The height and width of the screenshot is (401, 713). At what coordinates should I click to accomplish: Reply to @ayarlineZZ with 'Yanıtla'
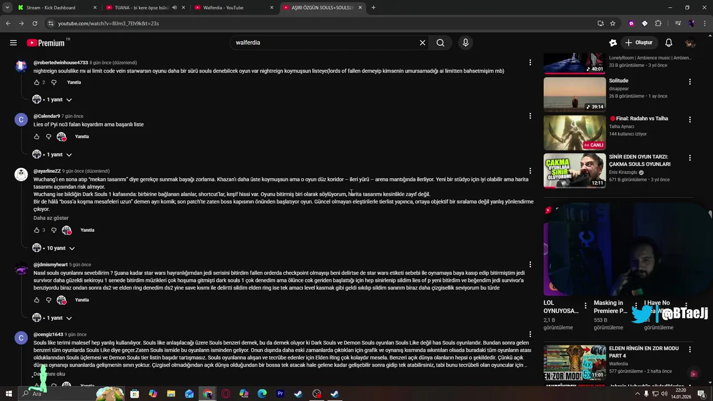pyautogui.click(x=87, y=230)
